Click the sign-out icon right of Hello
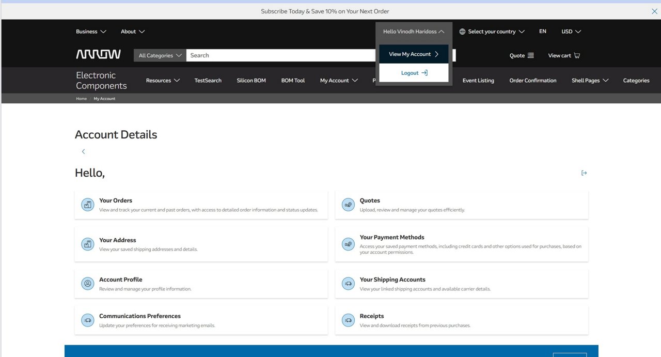The width and height of the screenshot is (661, 357). click(584, 173)
